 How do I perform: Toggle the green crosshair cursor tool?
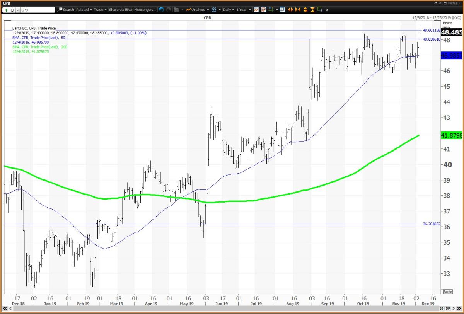coord(272,10)
